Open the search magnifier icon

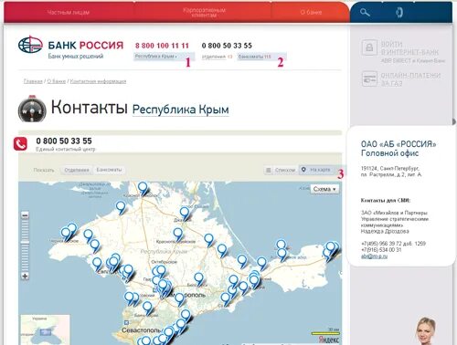click(365, 13)
